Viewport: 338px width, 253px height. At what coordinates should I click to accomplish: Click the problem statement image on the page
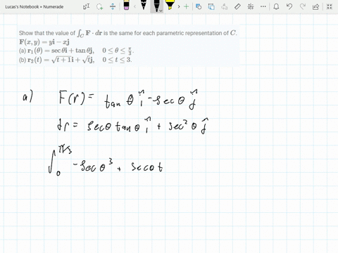click(x=128, y=46)
